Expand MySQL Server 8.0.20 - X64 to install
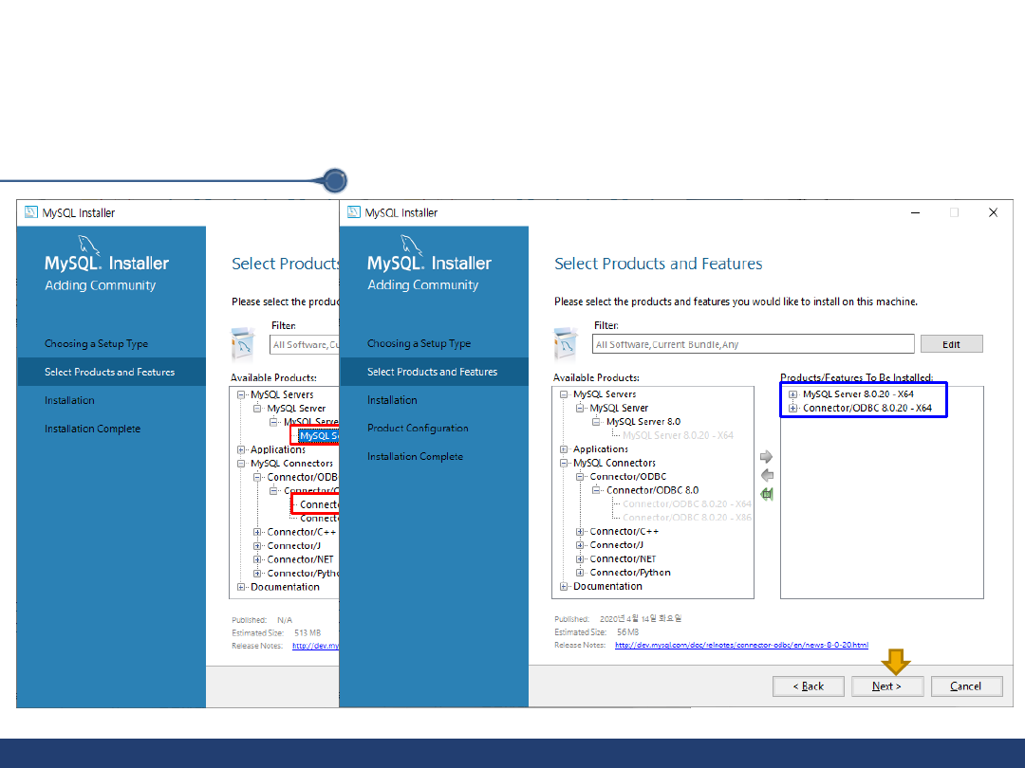 (x=793, y=394)
